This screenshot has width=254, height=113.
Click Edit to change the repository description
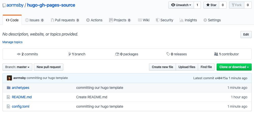pos(246,35)
